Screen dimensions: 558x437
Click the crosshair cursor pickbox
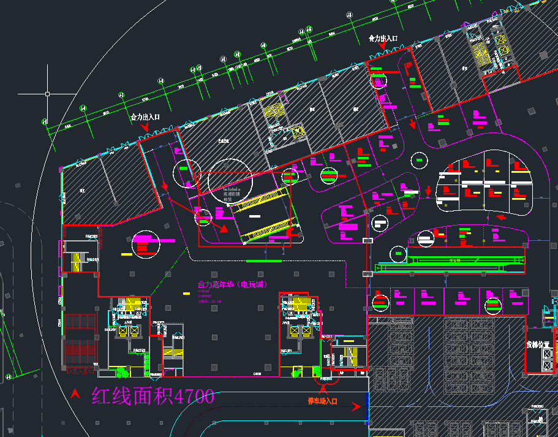[47, 94]
